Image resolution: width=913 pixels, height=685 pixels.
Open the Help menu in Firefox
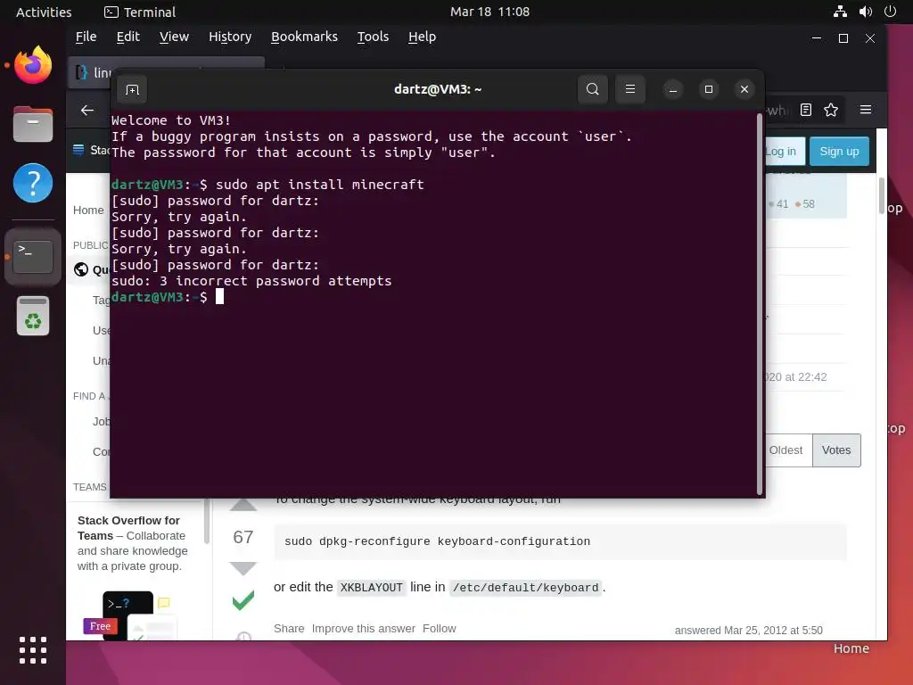422,37
